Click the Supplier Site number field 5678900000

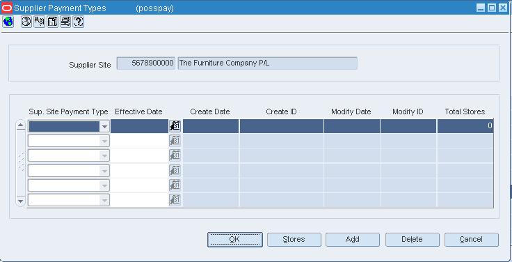(146, 63)
